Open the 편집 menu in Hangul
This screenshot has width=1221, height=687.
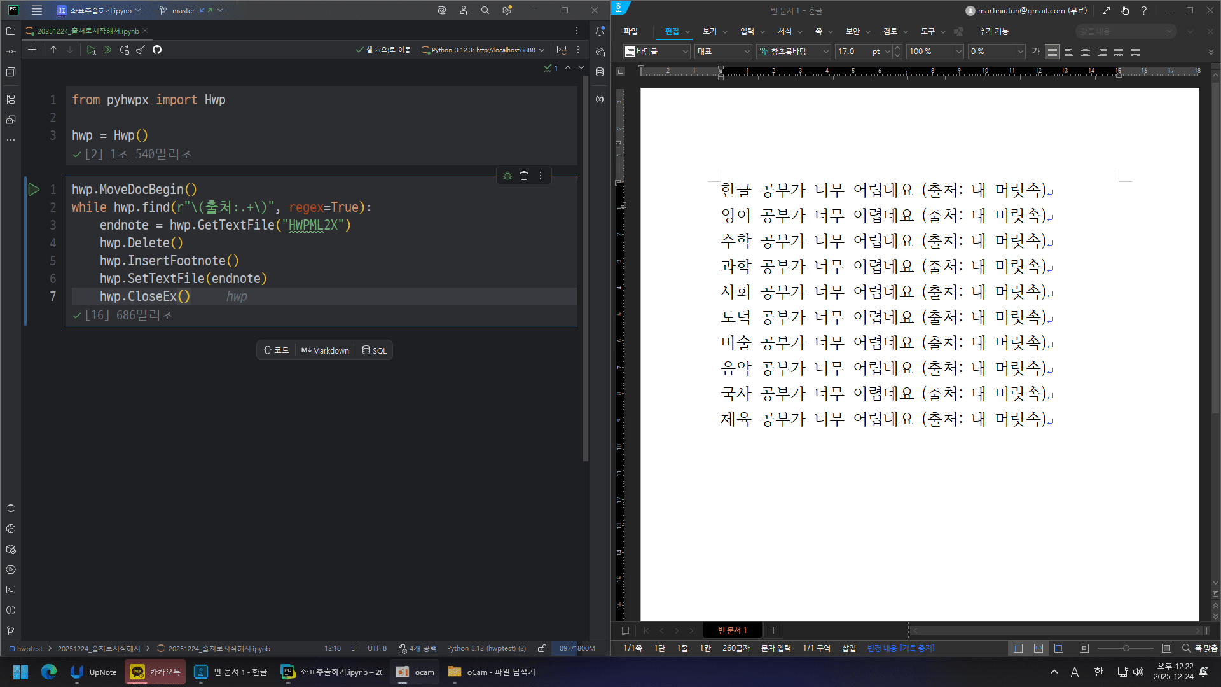pos(673,31)
